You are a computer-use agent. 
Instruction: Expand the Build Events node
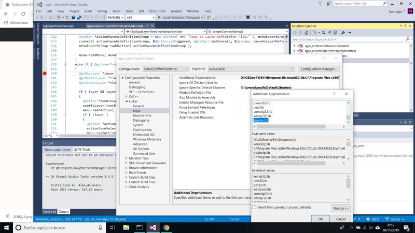127,172
